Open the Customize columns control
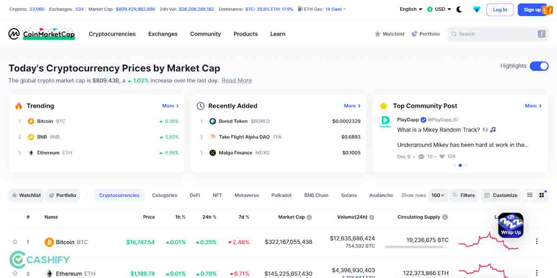This screenshot has width=557, height=278. [x=500, y=195]
